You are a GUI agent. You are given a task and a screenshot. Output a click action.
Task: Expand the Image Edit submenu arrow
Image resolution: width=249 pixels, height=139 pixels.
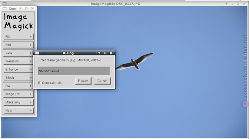pos(31,94)
